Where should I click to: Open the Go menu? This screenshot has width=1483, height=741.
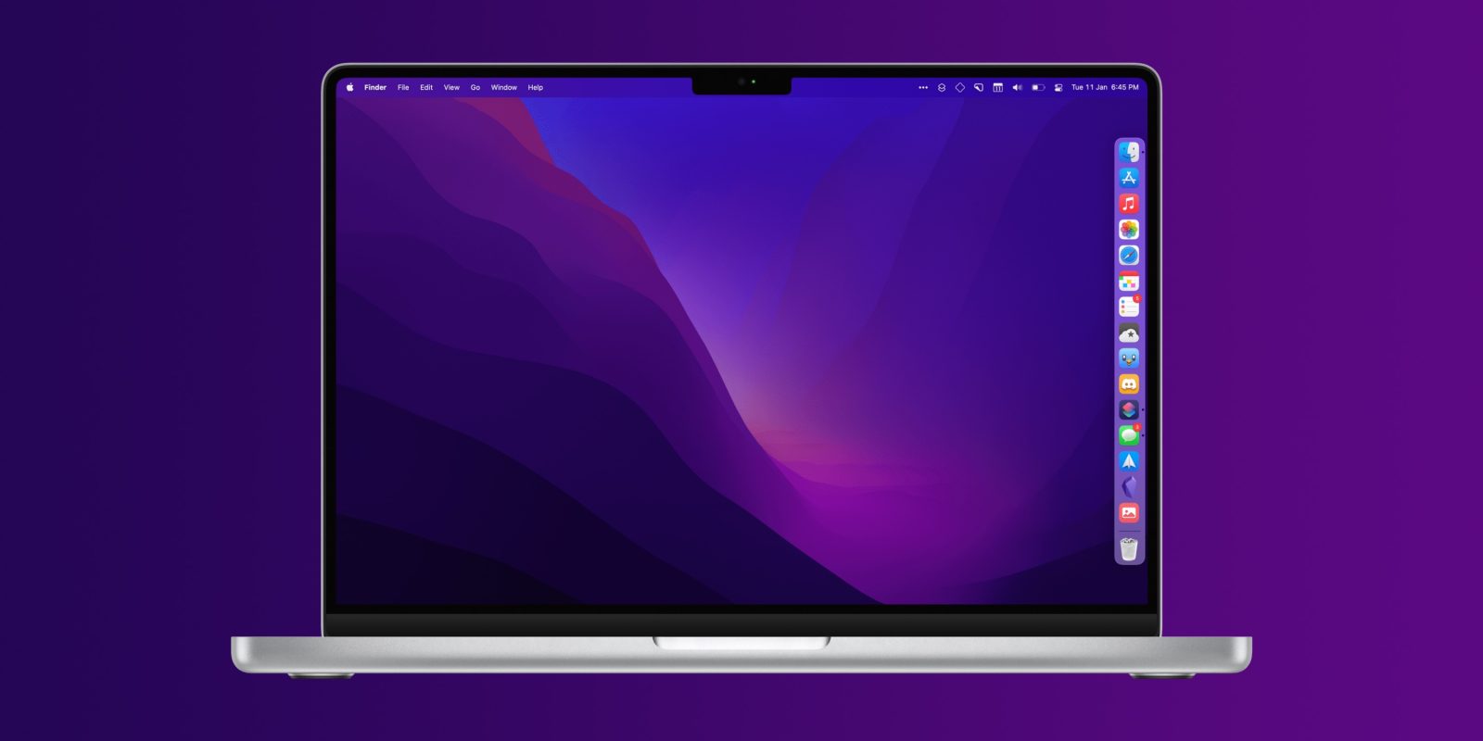point(475,88)
